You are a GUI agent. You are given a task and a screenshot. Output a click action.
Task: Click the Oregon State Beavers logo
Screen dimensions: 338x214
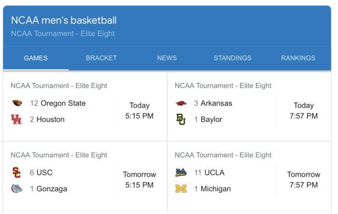click(x=17, y=103)
